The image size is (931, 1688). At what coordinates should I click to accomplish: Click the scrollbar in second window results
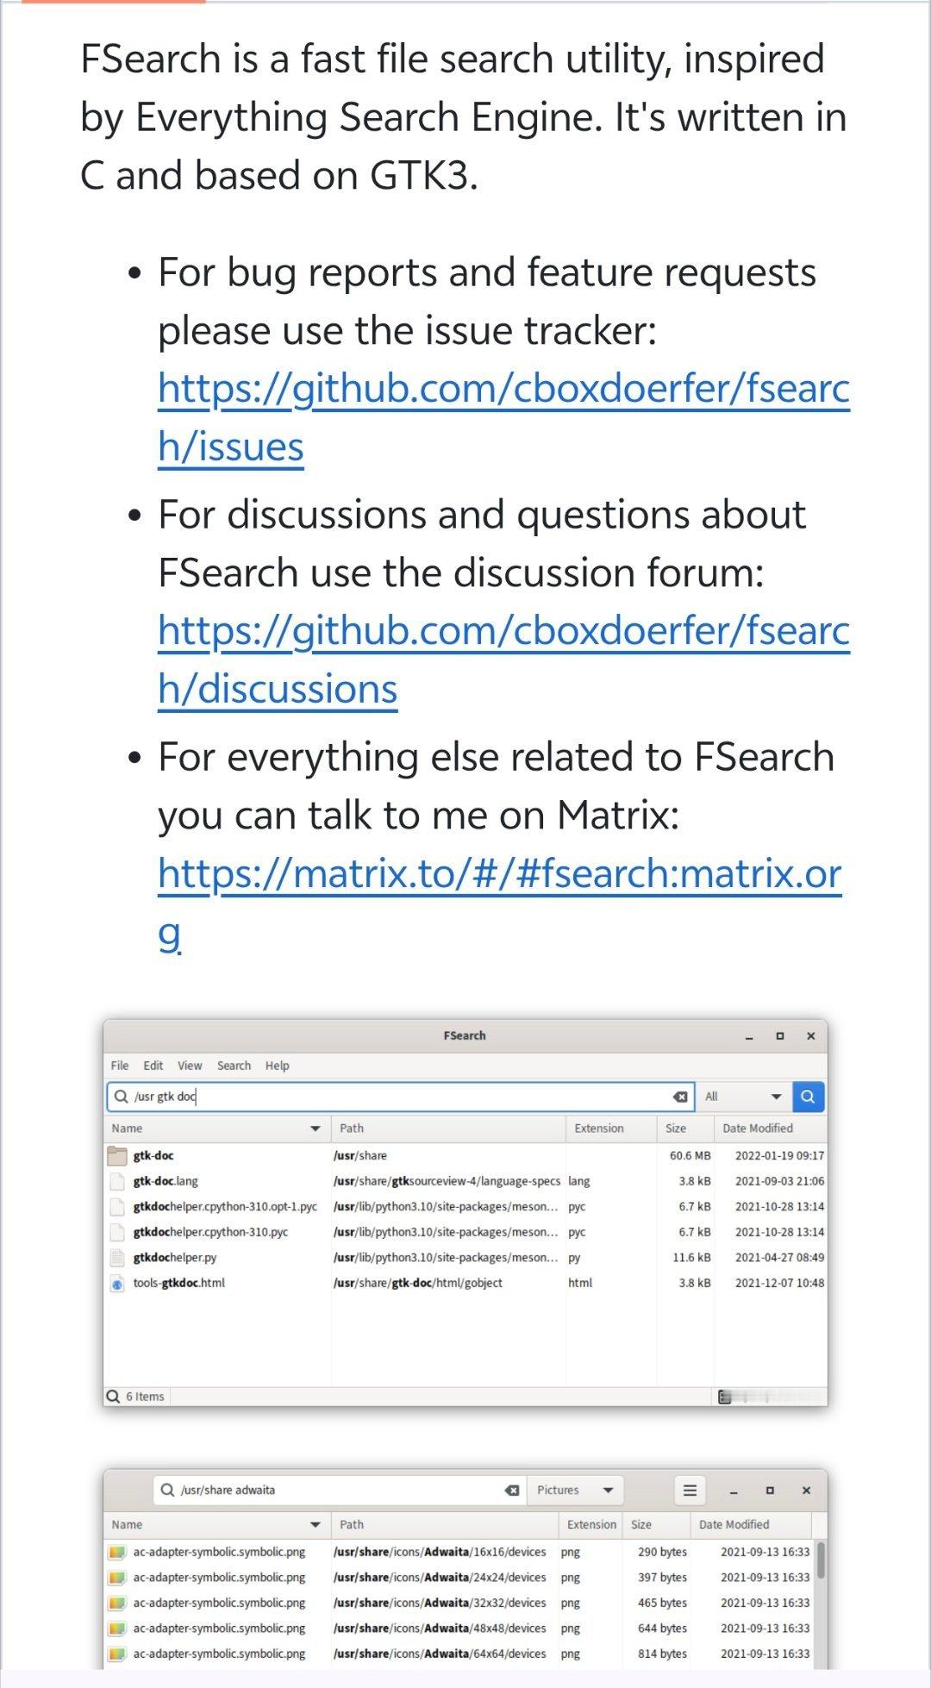821,1560
